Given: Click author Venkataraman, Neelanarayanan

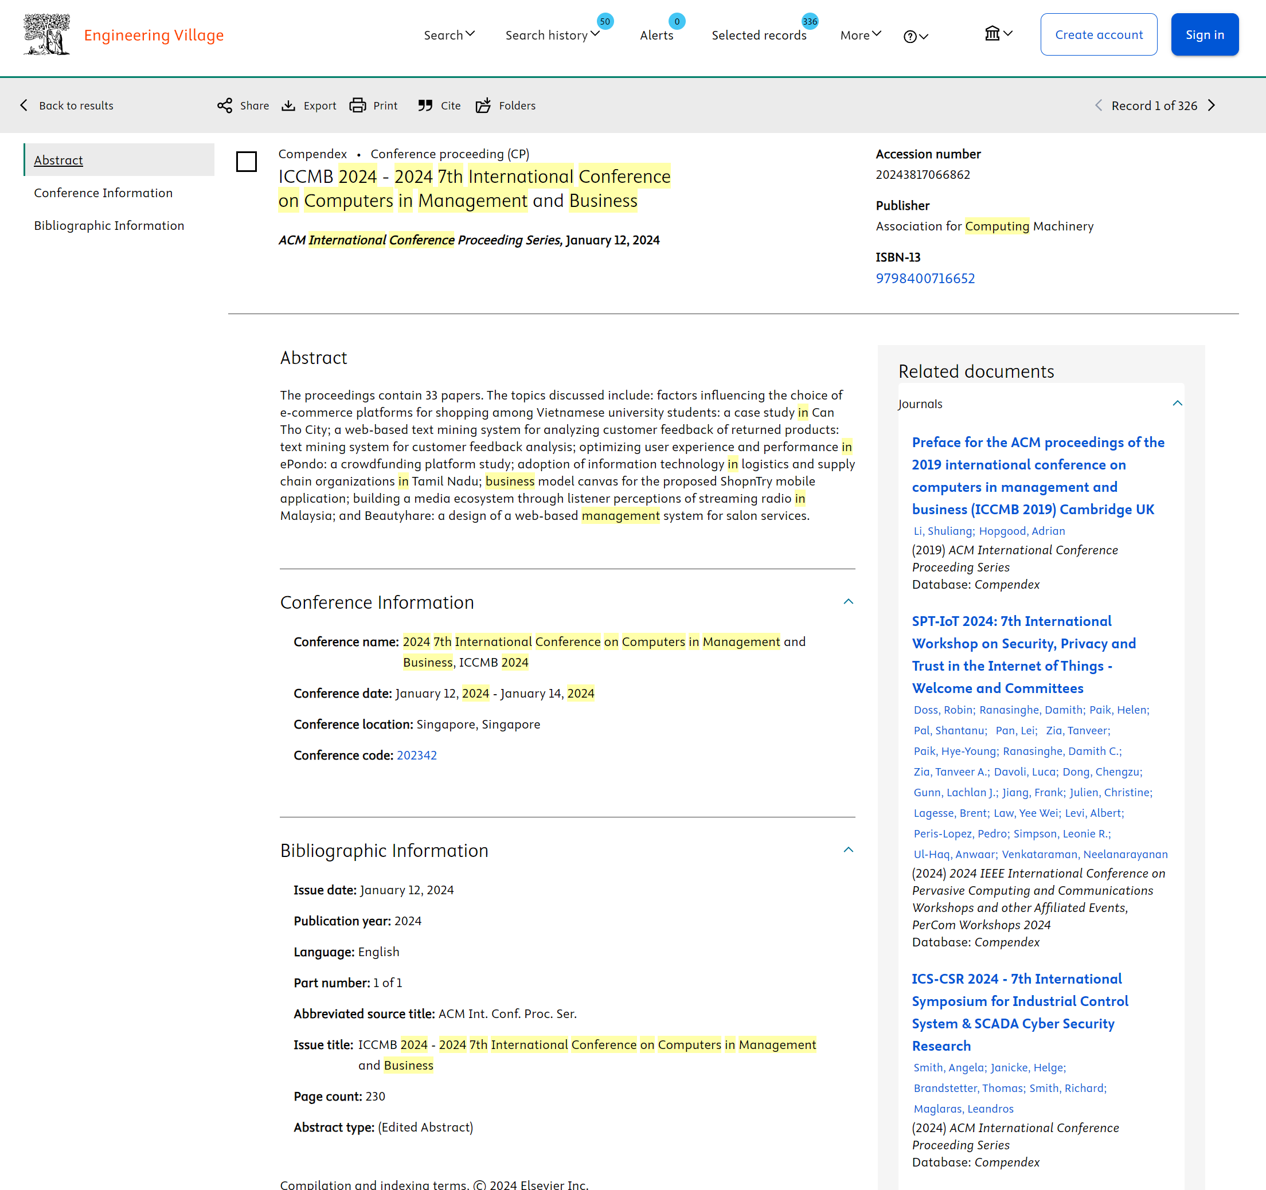Looking at the screenshot, I should 1084,855.
